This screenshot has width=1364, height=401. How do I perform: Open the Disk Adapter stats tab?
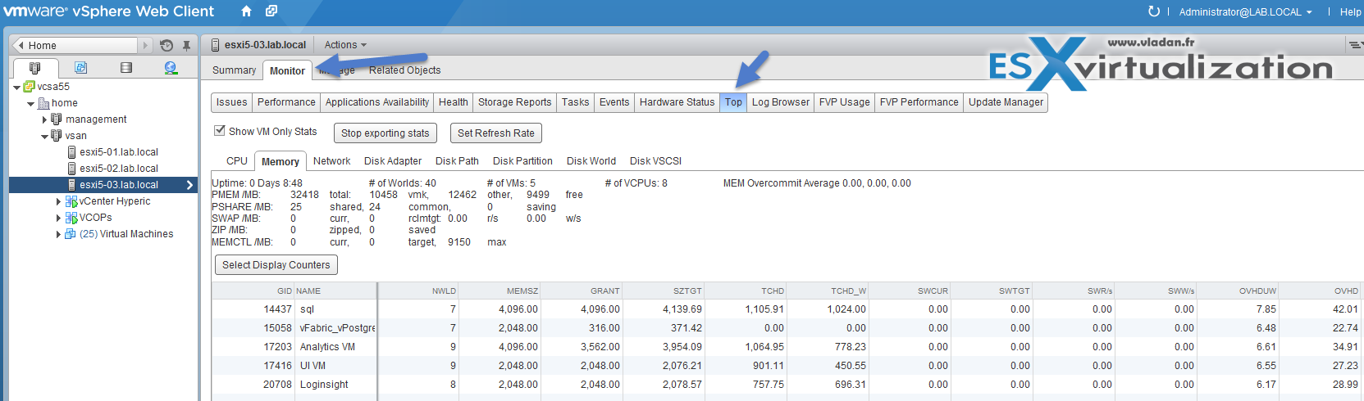(393, 161)
